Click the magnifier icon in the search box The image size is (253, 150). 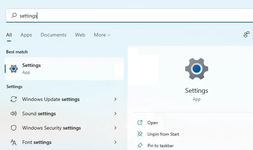pos(14,15)
